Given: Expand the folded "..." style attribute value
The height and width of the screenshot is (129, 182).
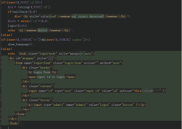Looking at the screenshot, I should (x=51, y=58).
